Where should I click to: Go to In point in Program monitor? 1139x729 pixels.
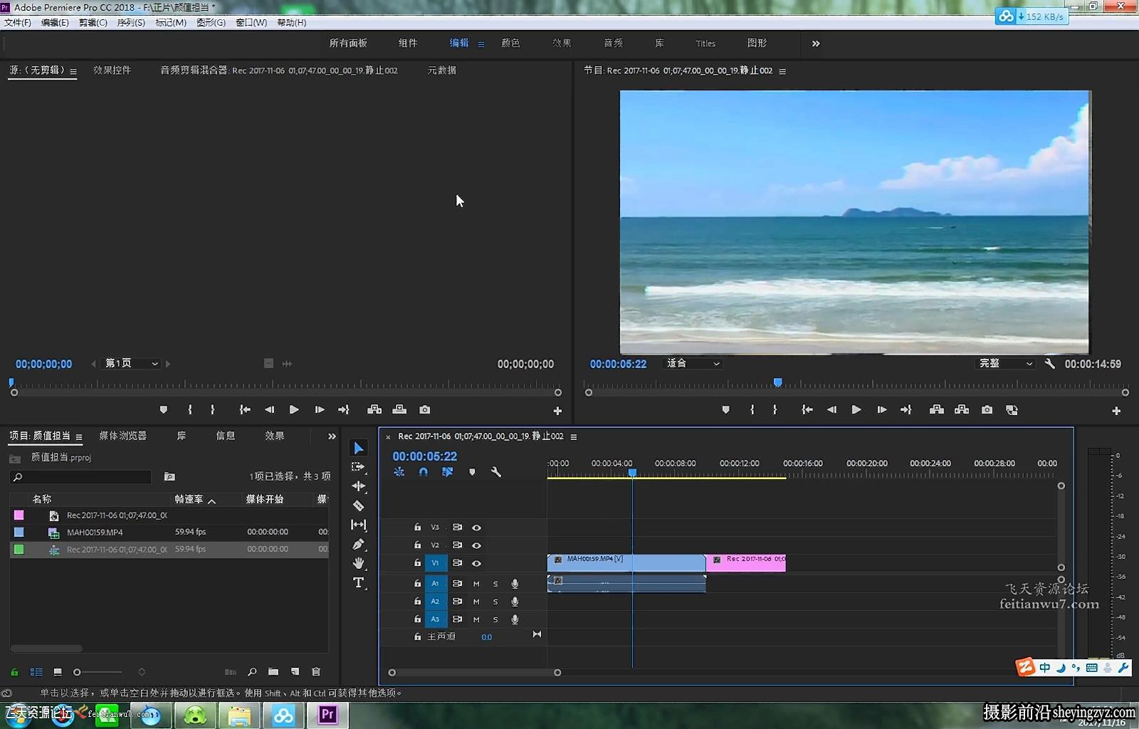point(807,410)
